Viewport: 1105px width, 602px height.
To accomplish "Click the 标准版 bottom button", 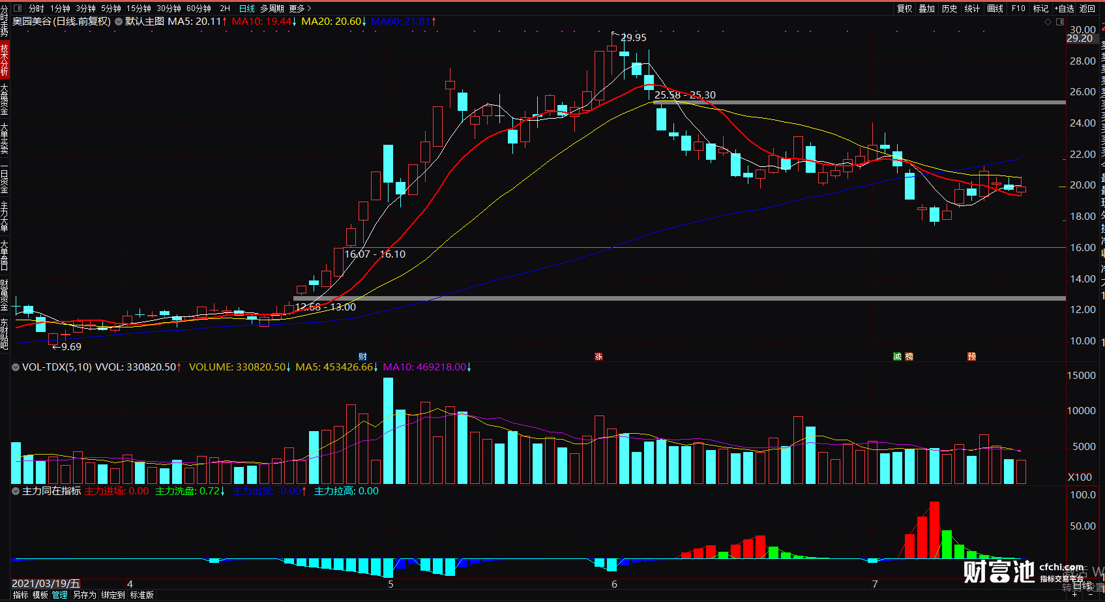I will (x=142, y=595).
